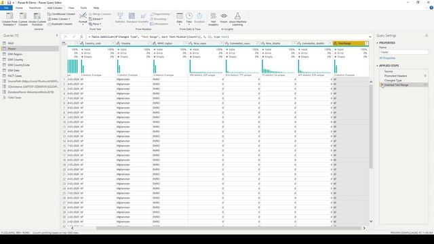The width and height of the screenshot is (434, 244).
Task: Open the File tab
Action: (x=6, y=7)
